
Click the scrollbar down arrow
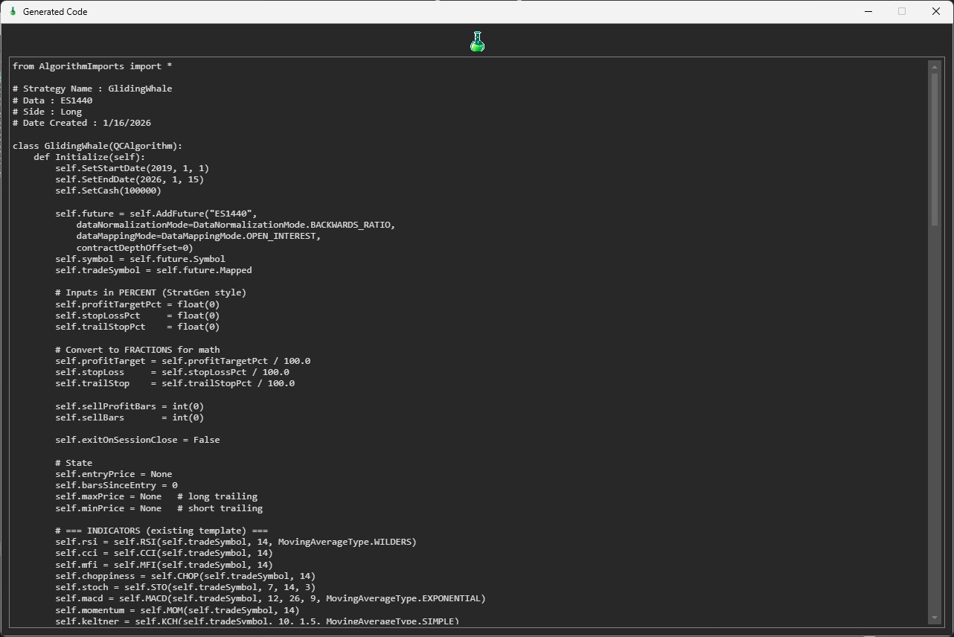935,618
